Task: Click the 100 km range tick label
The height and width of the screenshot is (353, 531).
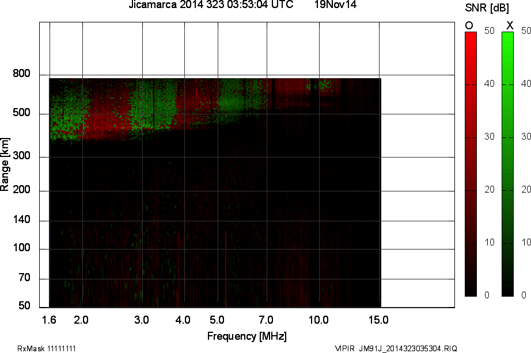Action: (22, 248)
